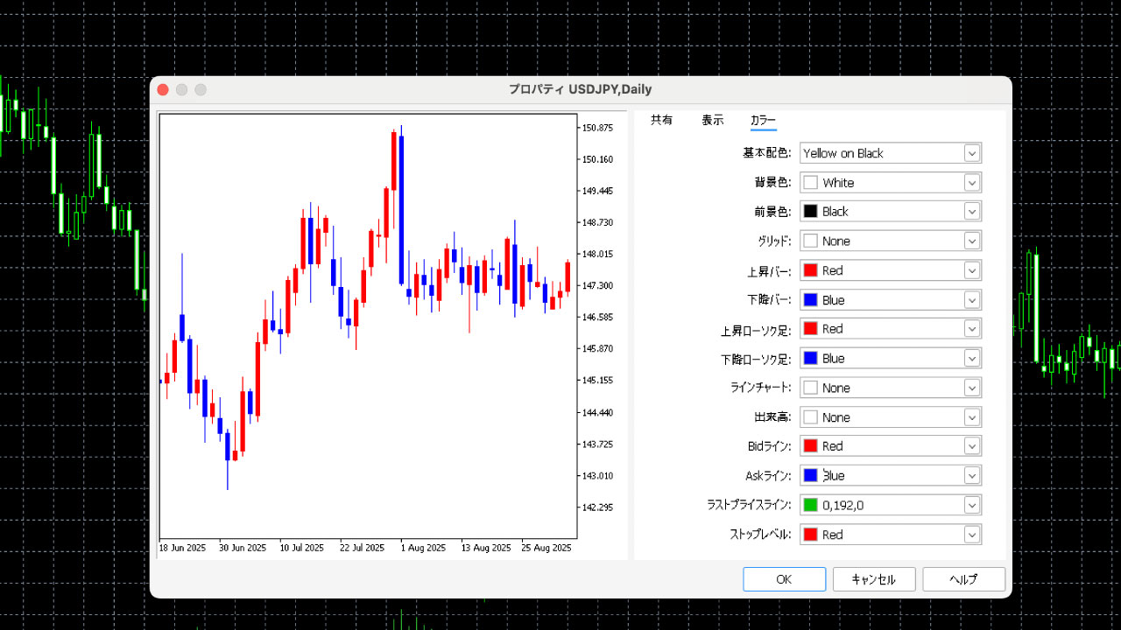The height and width of the screenshot is (630, 1121).
Task: Click the candlestick chart preview area
Action: point(368,328)
